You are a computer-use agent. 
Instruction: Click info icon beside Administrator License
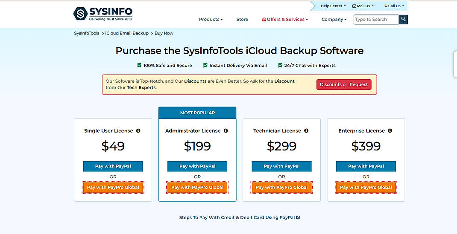click(226, 131)
